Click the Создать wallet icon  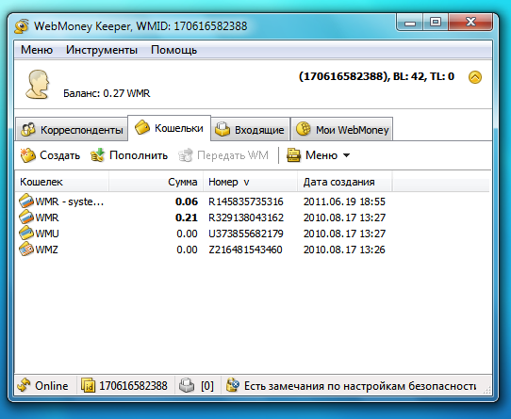click(27, 155)
